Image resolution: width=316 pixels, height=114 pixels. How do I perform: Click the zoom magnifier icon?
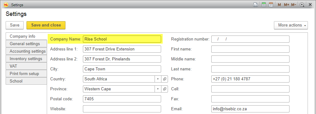(x=302, y=5)
